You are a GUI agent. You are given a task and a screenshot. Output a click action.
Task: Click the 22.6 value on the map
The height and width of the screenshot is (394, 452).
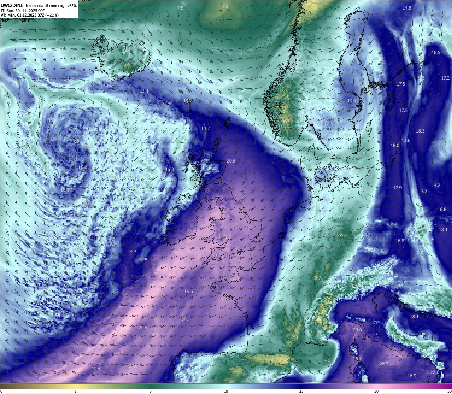435,372
